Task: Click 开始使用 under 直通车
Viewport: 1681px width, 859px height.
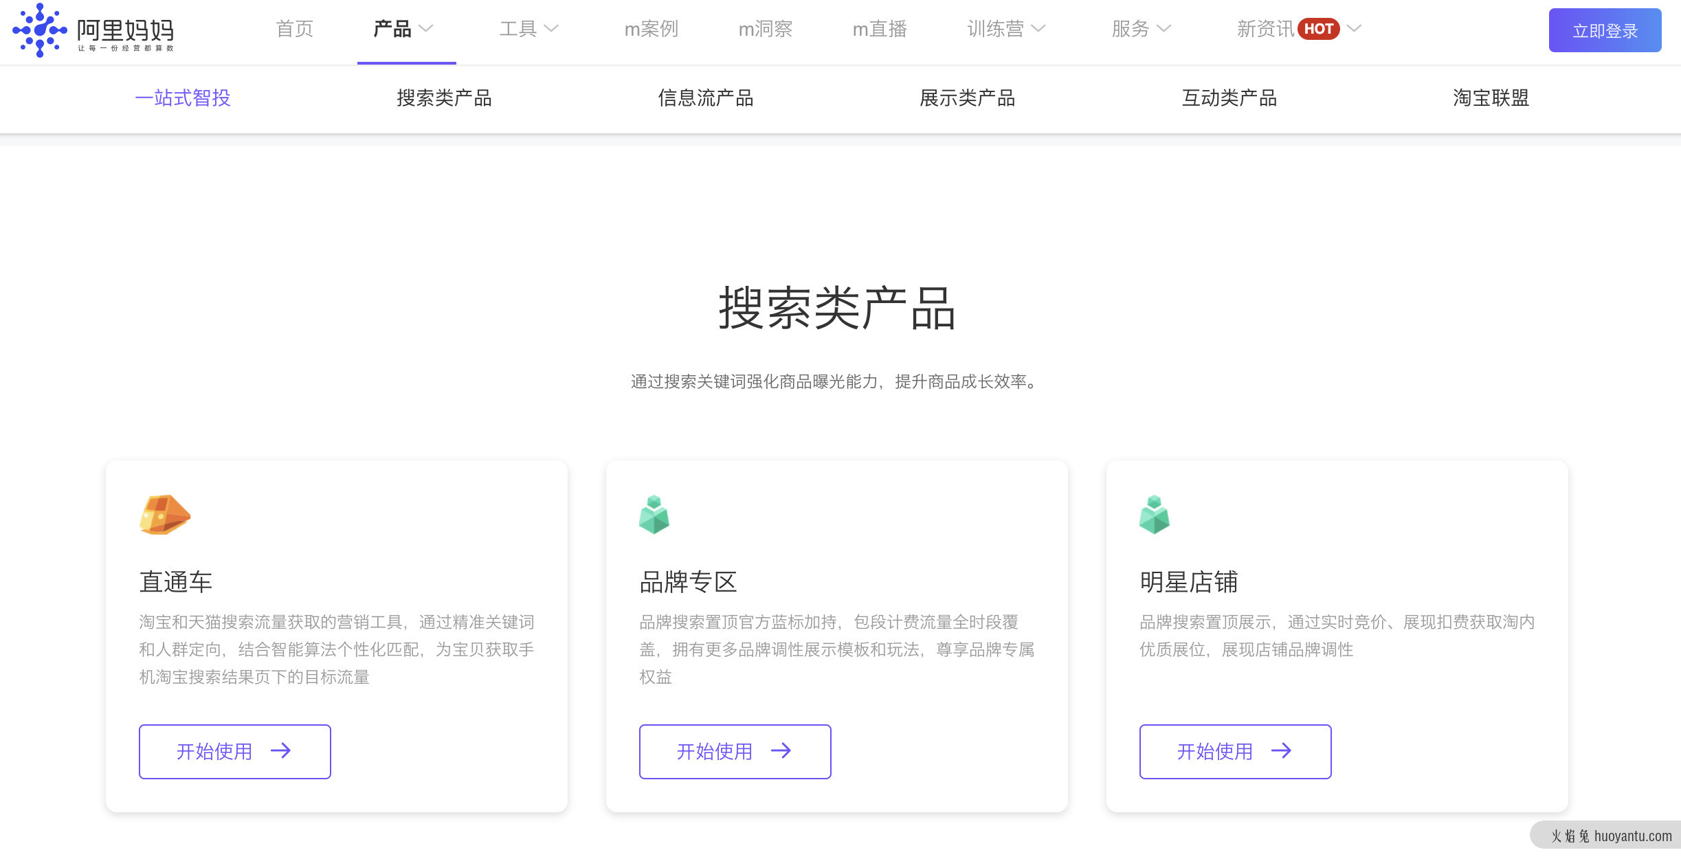Action: pyautogui.click(x=235, y=752)
